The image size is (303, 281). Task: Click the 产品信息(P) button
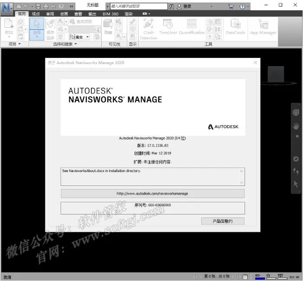pyautogui.click(x=222, y=221)
